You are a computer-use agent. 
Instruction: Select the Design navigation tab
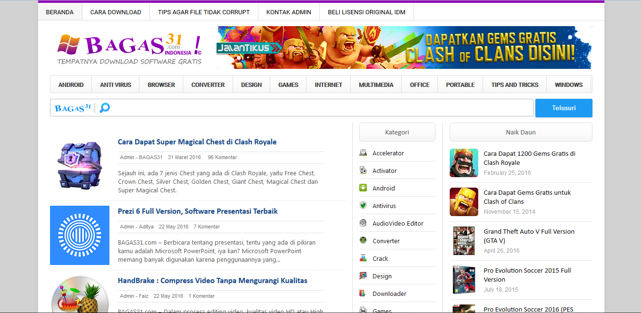(251, 85)
